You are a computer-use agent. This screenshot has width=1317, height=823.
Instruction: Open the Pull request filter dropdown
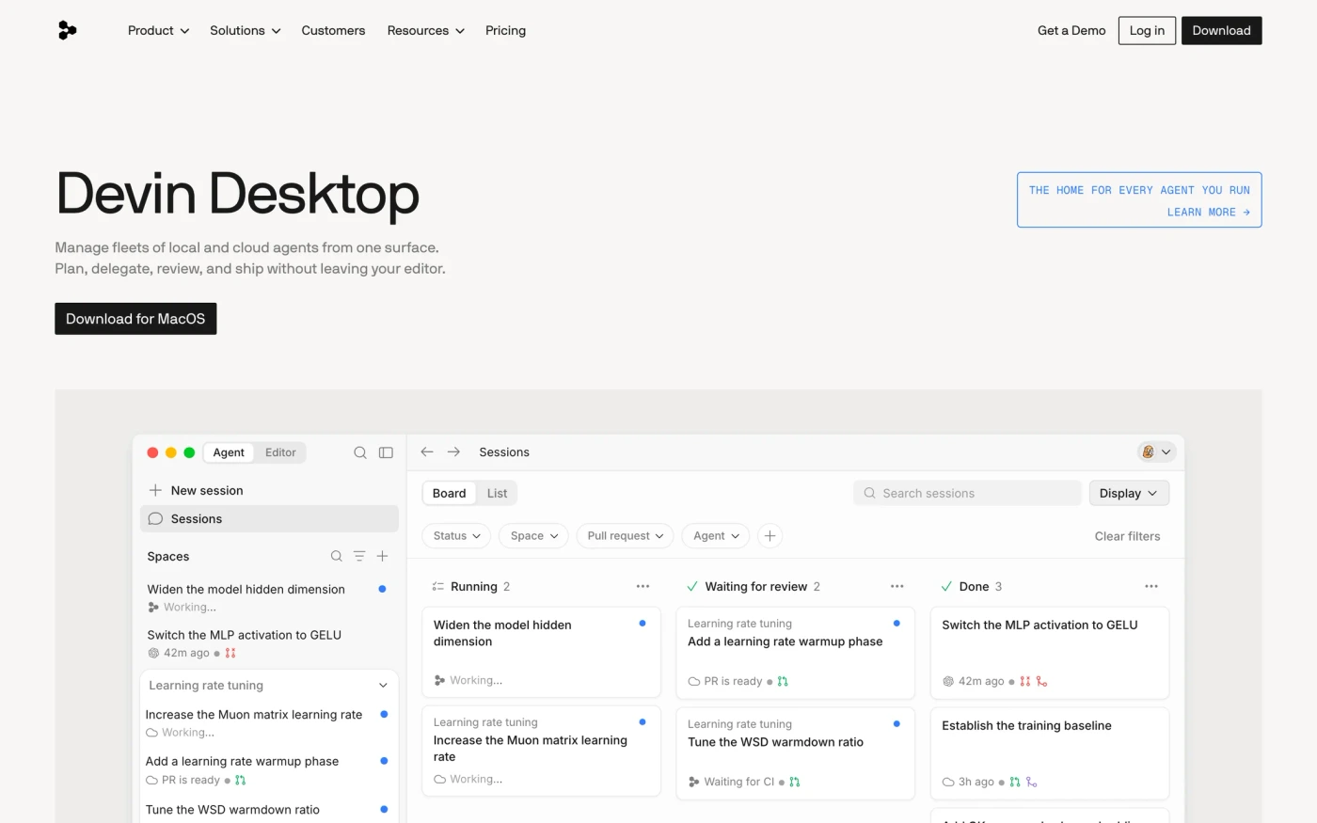(625, 536)
